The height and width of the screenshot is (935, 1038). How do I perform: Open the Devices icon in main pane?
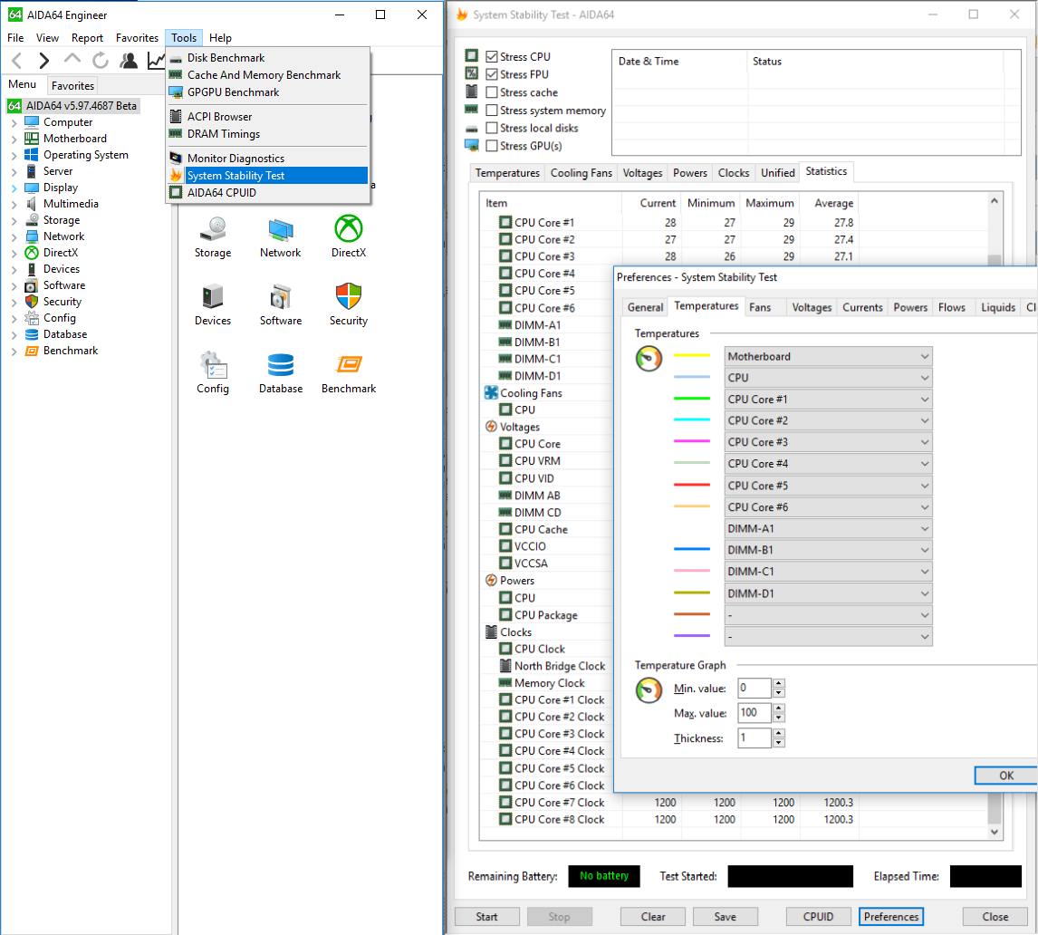click(213, 304)
